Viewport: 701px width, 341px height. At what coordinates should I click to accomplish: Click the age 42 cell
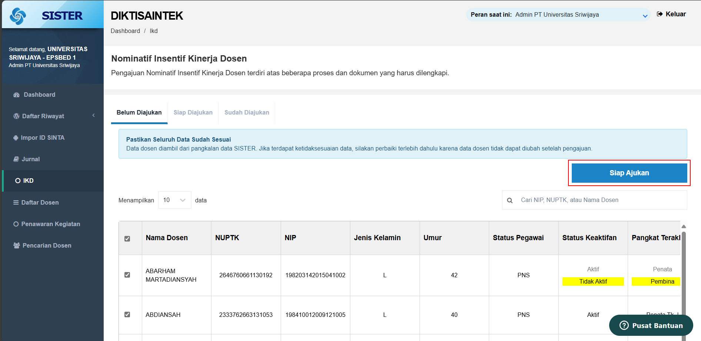click(454, 275)
